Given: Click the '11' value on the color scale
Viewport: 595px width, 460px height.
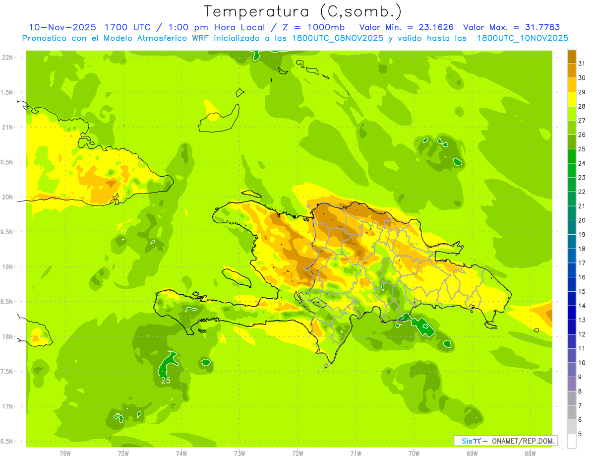Looking at the screenshot, I should (x=582, y=348).
